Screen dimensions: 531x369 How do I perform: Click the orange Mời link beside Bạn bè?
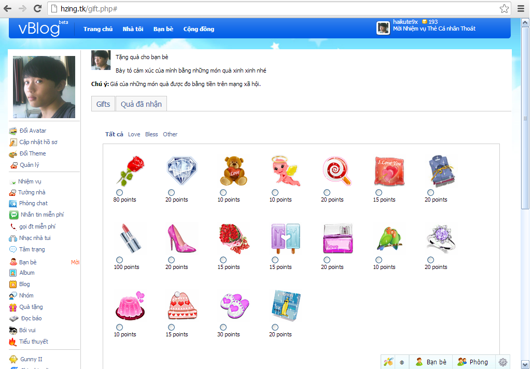pos(75,262)
